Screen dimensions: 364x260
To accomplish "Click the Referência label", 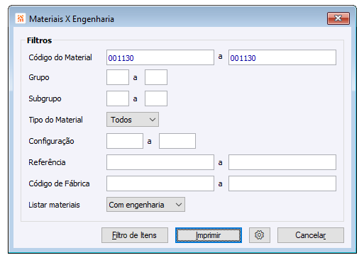I will [x=47, y=162].
